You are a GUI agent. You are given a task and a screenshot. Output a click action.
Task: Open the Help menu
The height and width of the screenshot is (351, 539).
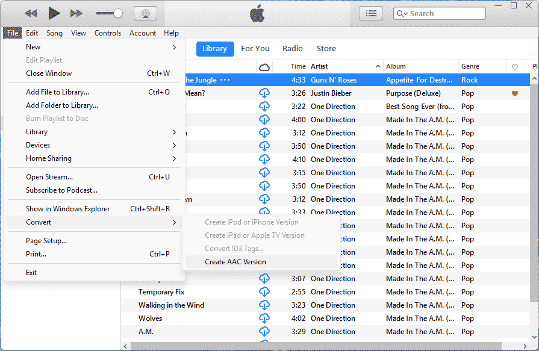click(x=171, y=33)
